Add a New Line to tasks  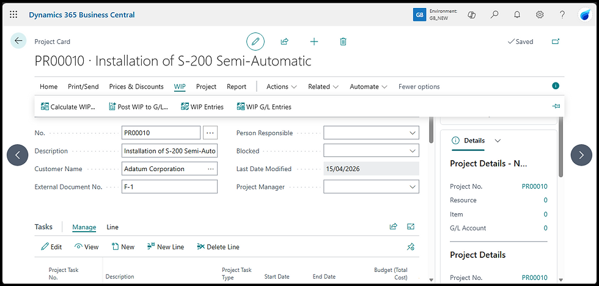[x=166, y=247]
